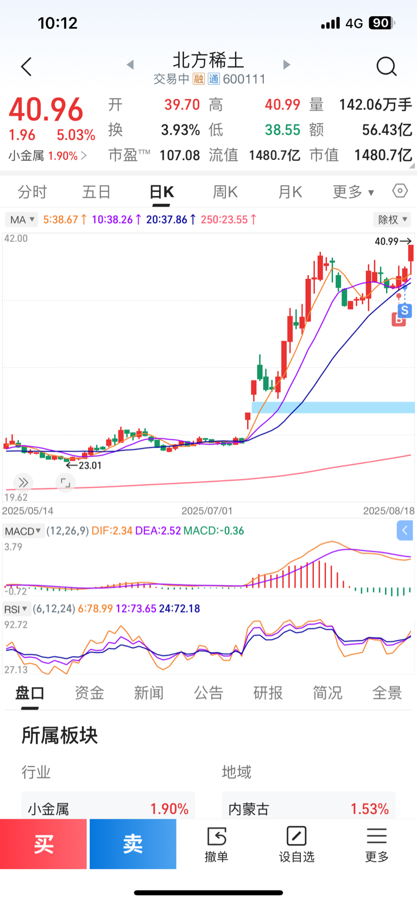The width and height of the screenshot is (417, 904).
Task: Go to next stock with right triangle
Action: (x=287, y=65)
